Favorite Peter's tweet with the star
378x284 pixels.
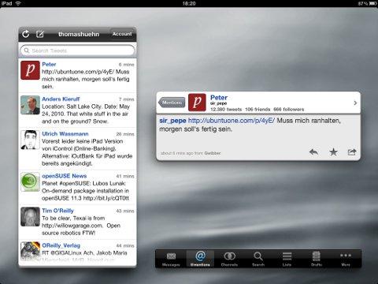pyautogui.click(x=333, y=152)
